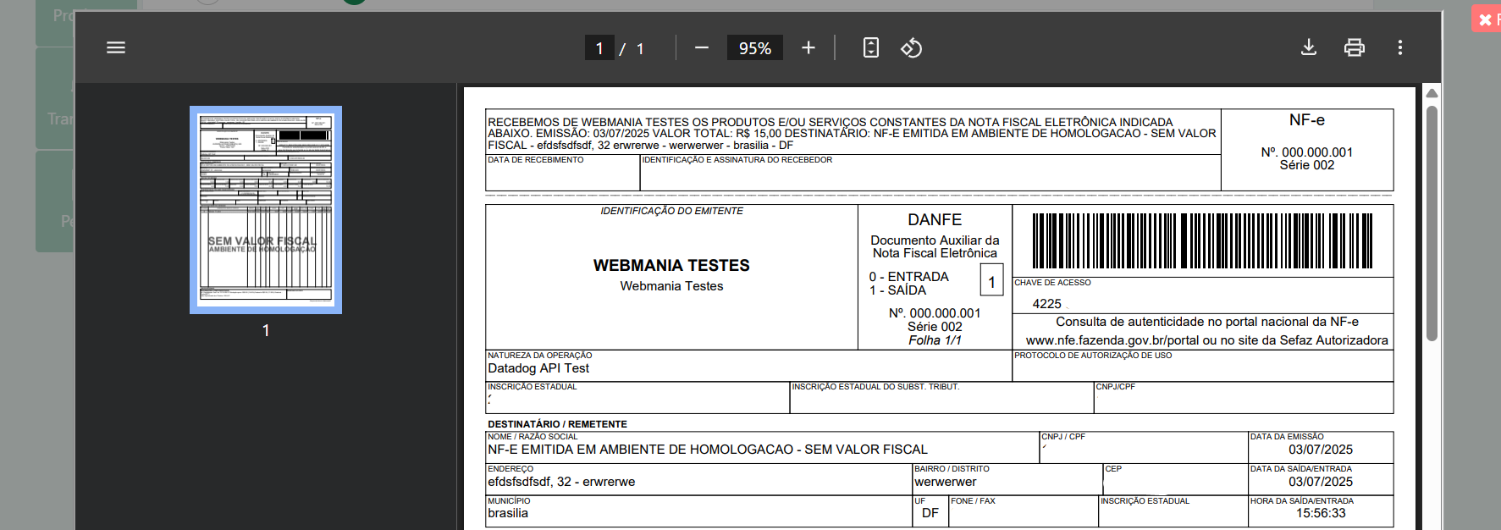Click 'IDENTIFICAÇÃO E ASSINATURA DO RECEBEDOR' label
The width and height of the screenshot is (1501, 530).
[737, 160]
